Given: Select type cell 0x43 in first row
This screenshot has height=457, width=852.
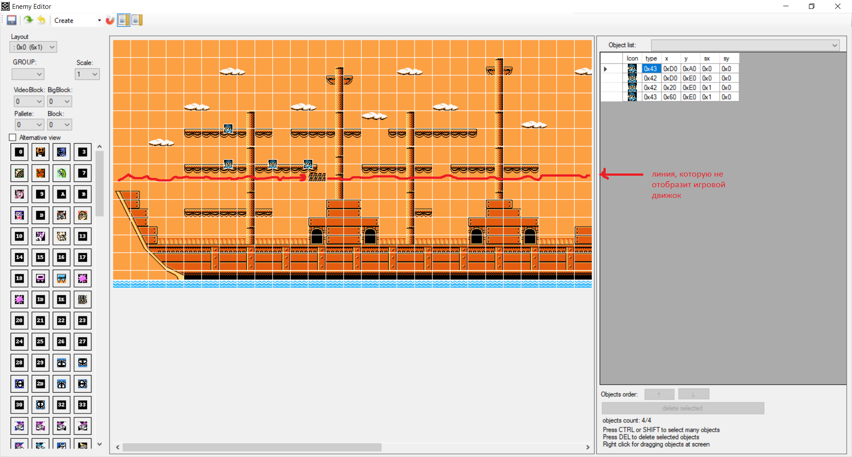Looking at the screenshot, I should (652, 69).
